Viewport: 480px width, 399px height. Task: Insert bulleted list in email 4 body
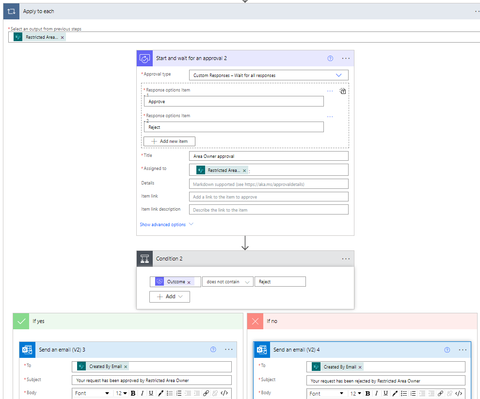point(404,394)
